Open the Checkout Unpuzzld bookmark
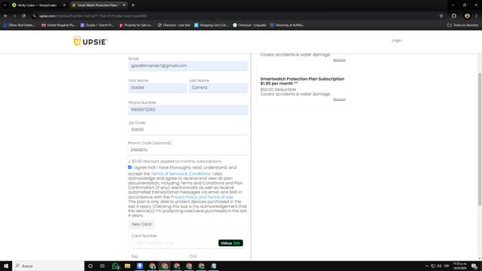Image resolution: width=482 pixels, height=271 pixels. pos(249,25)
